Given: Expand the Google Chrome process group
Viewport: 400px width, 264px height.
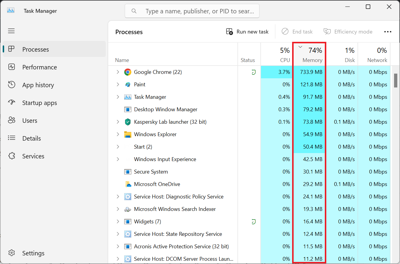Looking at the screenshot, I should pos(118,72).
